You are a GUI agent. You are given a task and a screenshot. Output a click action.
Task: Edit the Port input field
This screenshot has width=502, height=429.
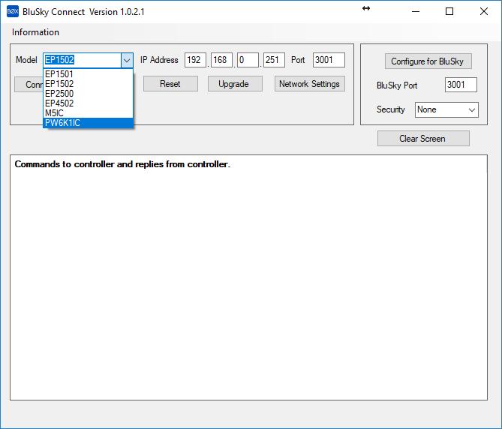[328, 60]
